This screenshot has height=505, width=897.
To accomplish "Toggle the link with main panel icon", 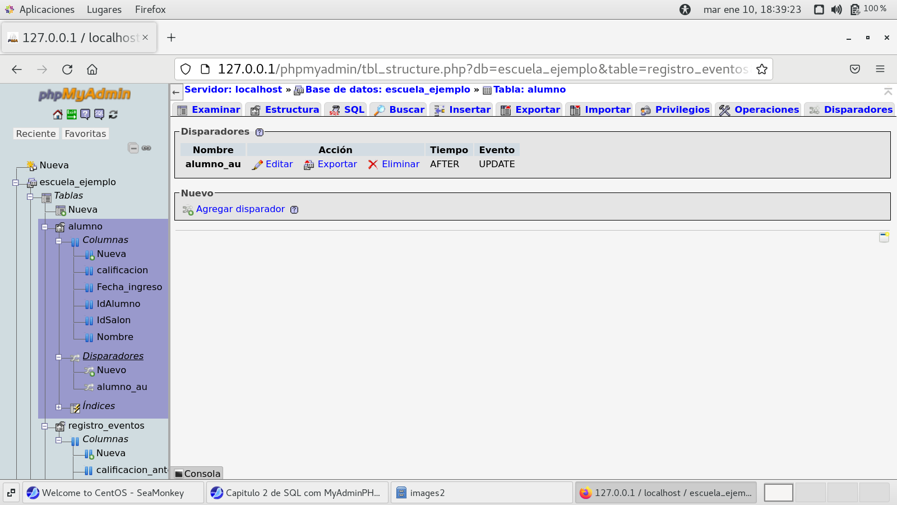I will [x=146, y=148].
